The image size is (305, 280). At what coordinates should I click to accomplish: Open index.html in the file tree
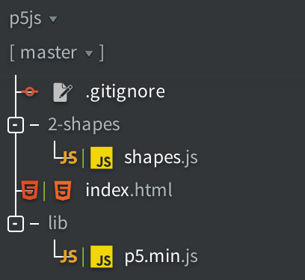[129, 190]
